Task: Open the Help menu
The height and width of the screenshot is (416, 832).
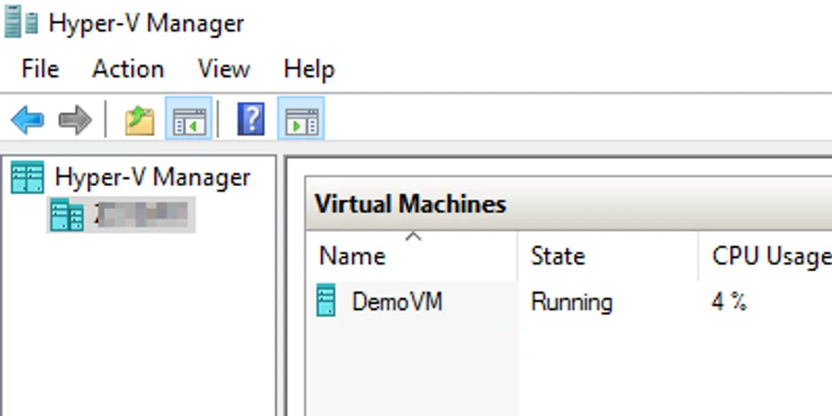Action: click(x=308, y=69)
